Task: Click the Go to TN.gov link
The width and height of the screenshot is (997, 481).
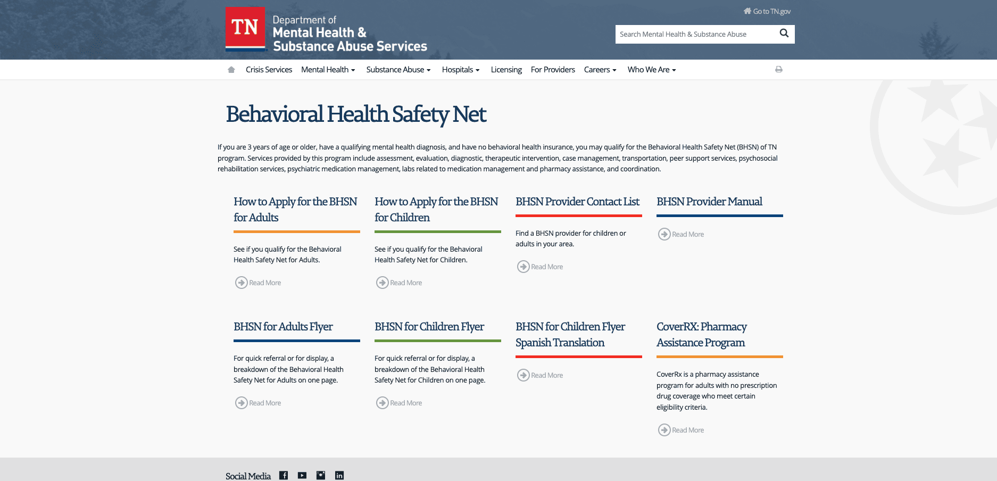Action: pos(767,11)
